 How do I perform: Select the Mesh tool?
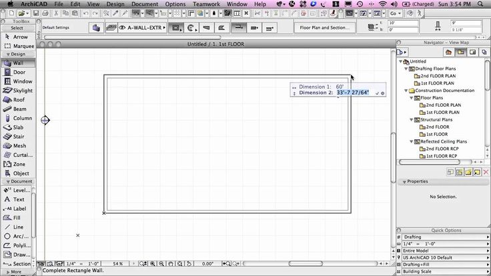point(18,146)
